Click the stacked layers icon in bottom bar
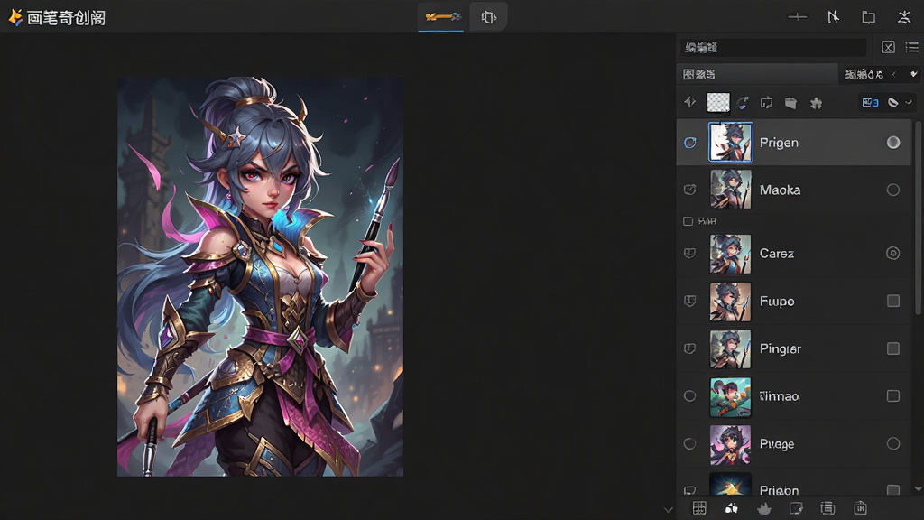 (x=827, y=508)
